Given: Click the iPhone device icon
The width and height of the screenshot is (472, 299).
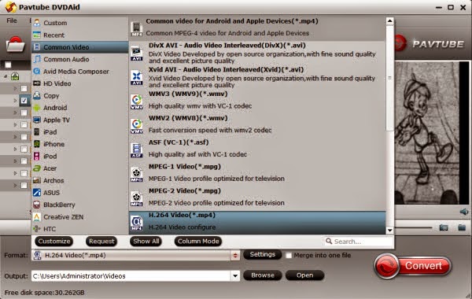Looking at the screenshot, I should [37, 144].
